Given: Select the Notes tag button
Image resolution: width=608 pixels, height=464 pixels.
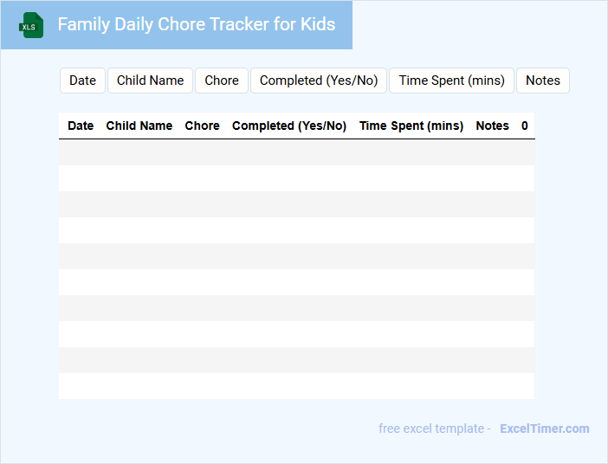Looking at the screenshot, I should (x=543, y=81).
